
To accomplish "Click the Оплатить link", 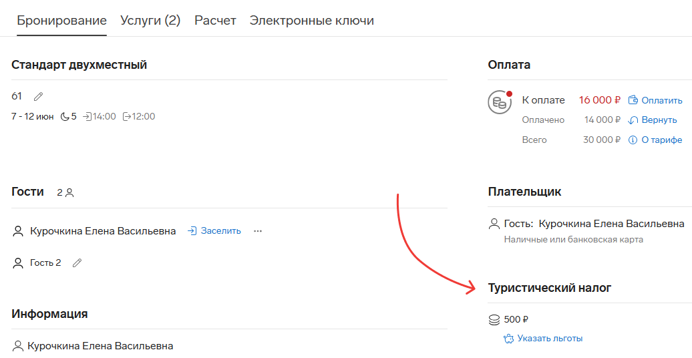I will [661, 100].
